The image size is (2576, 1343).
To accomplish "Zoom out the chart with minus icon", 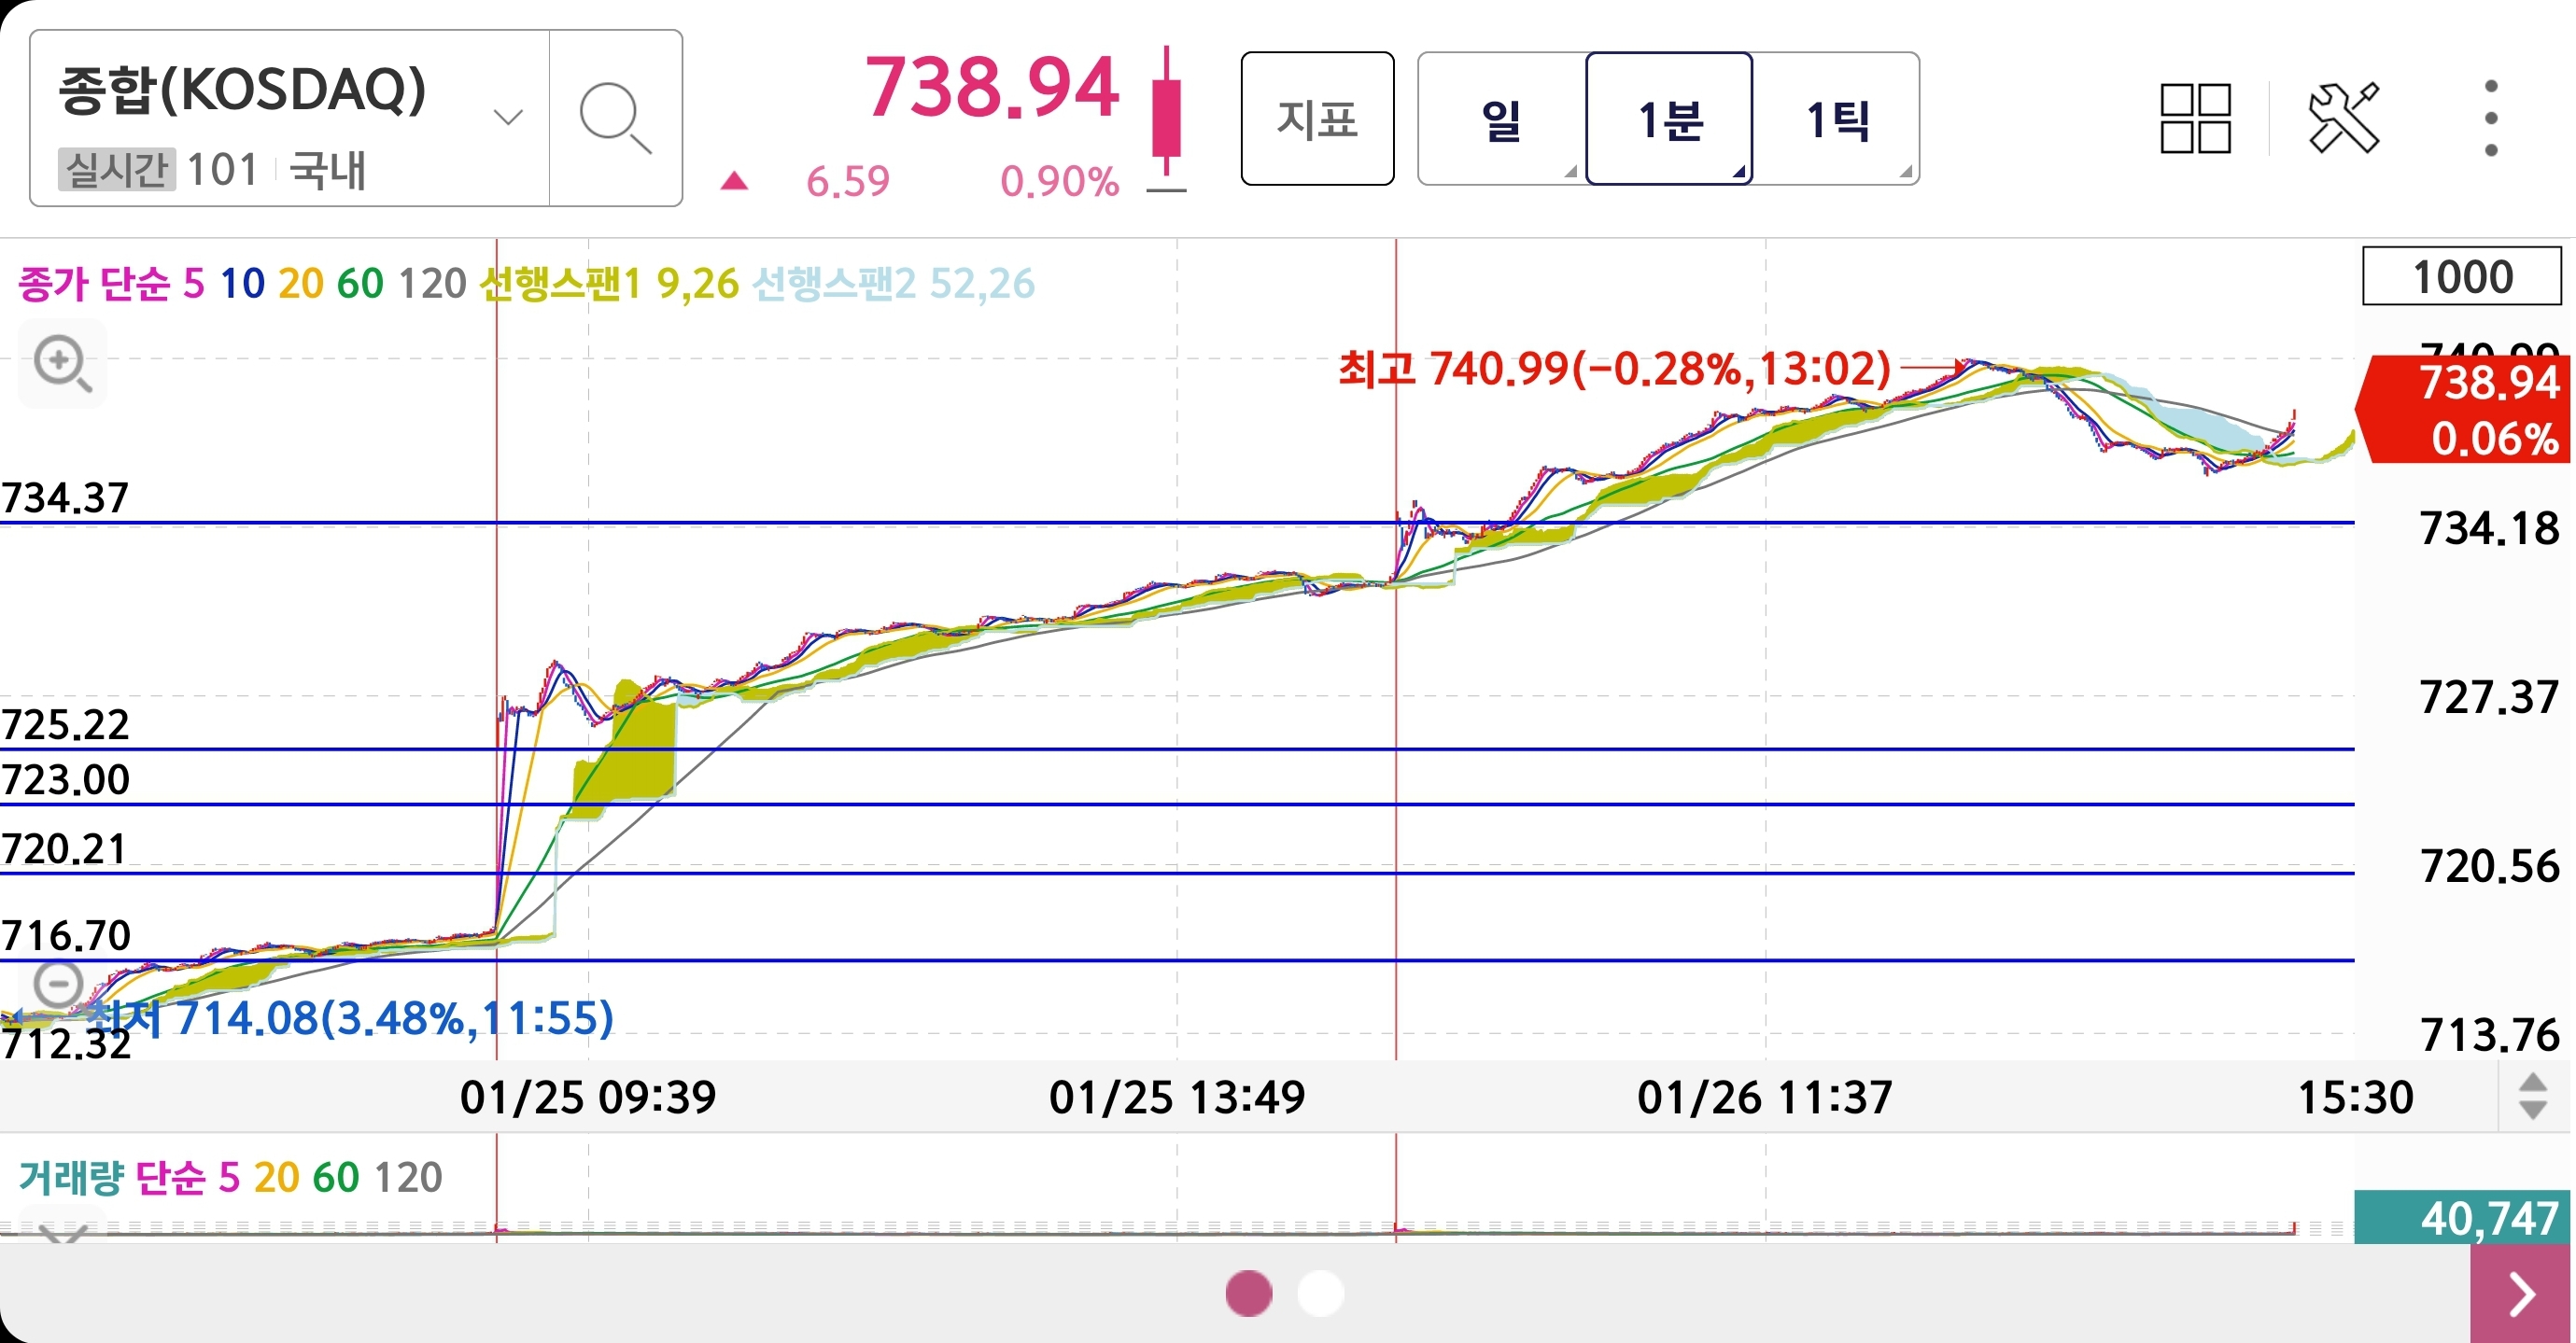I will point(58,985).
